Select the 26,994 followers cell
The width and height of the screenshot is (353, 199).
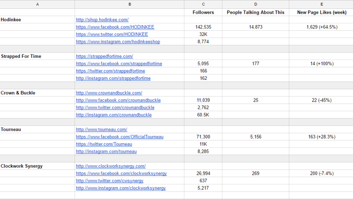click(203, 173)
